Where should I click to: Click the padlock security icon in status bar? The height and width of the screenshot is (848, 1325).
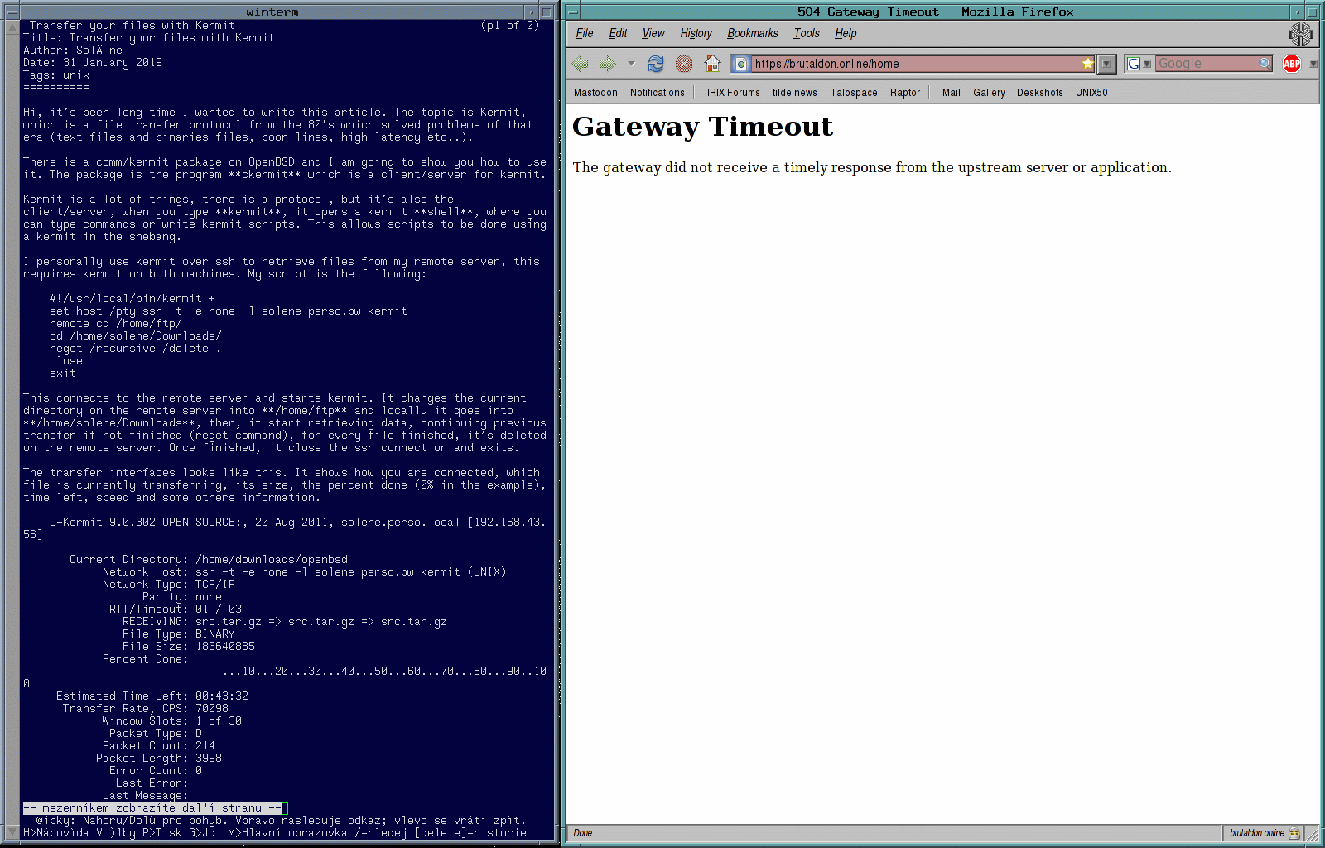coord(1294,833)
